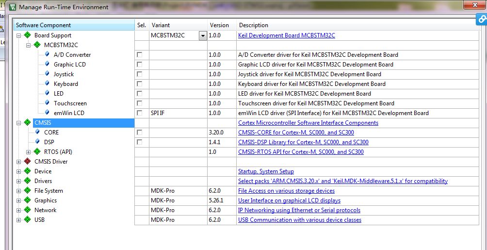Image resolution: width=487 pixels, height=250 pixels.
Task: Click the MCBSTM32C green diamond icon
Action: tap(37, 45)
